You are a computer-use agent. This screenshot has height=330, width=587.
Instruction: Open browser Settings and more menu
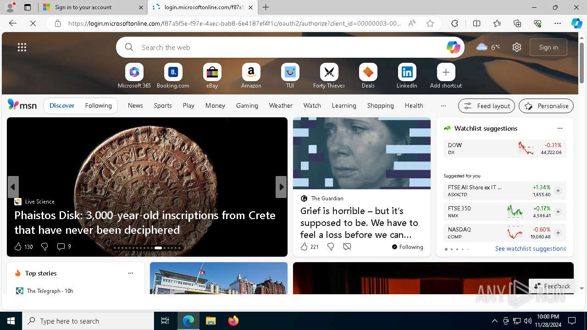[x=558, y=23]
